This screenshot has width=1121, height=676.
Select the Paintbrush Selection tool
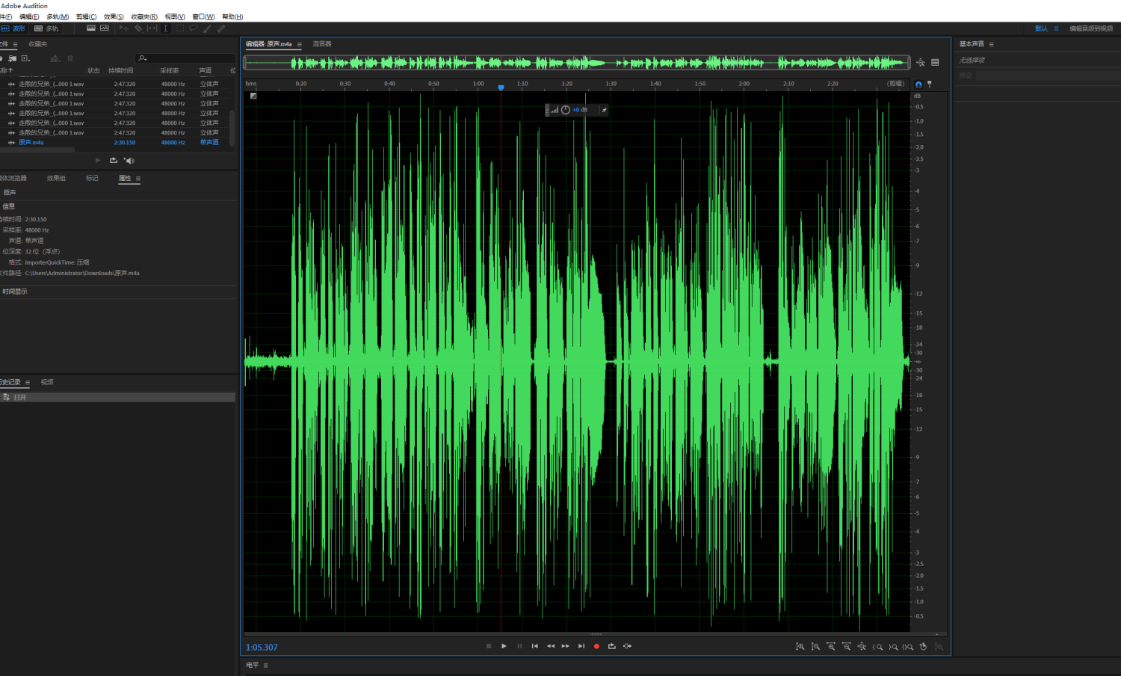[207, 28]
